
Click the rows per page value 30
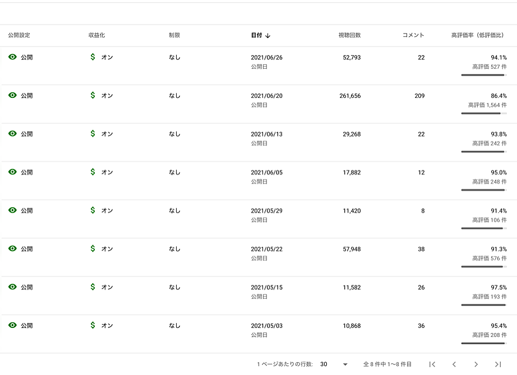click(324, 364)
